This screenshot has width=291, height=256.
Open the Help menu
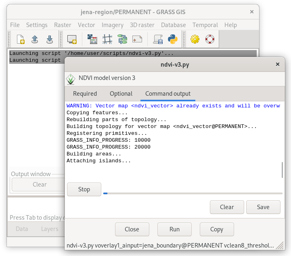230,25
